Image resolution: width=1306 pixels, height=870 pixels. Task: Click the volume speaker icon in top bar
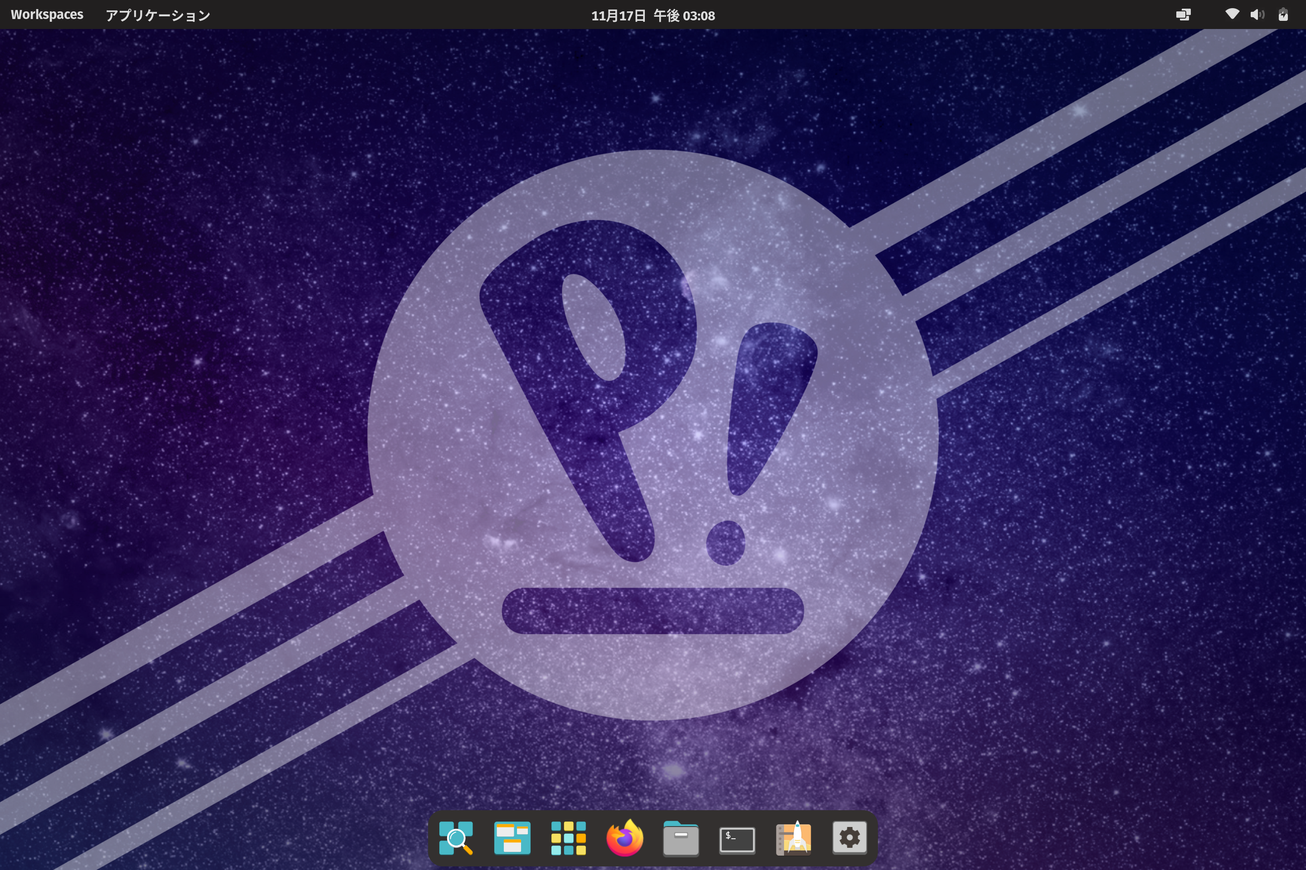(x=1257, y=15)
